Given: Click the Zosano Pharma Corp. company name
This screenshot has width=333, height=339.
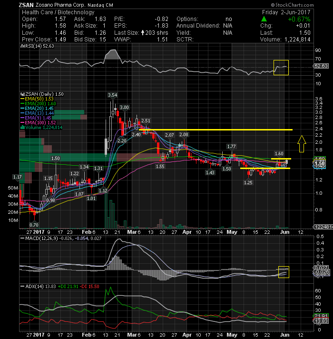Looking at the screenshot, I should point(60,5).
